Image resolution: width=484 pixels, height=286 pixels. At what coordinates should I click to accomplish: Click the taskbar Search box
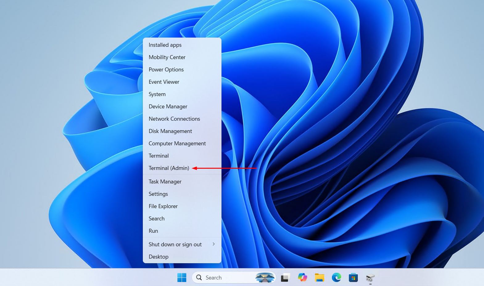(234, 277)
